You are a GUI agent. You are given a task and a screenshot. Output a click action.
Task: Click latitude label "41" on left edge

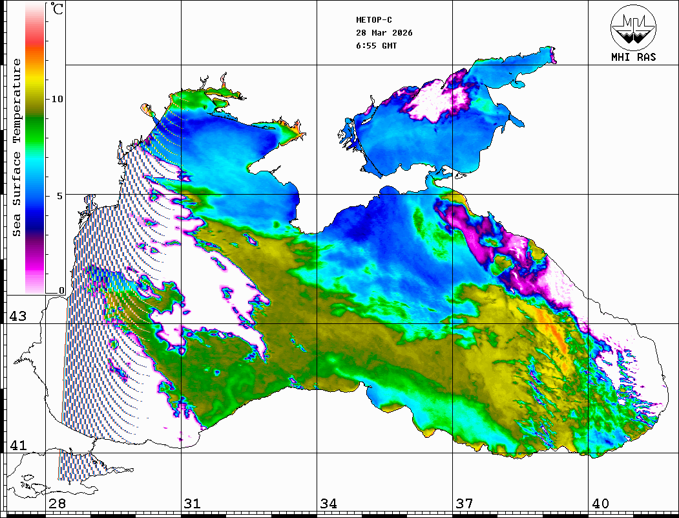click(17, 445)
